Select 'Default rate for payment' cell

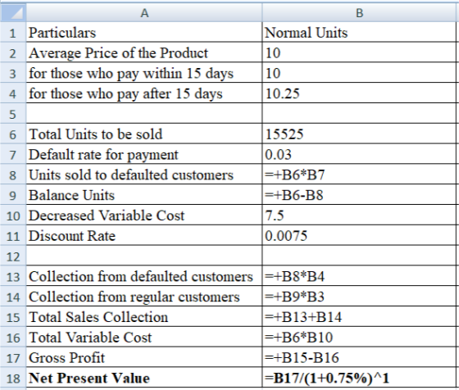[x=144, y=154]
